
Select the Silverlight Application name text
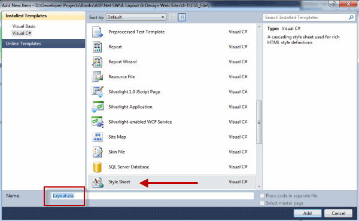pos(130,107)
